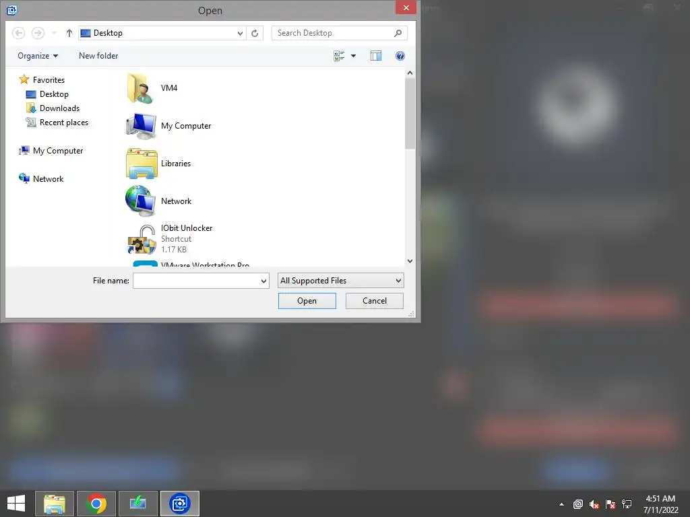Click the Back navigation arrow
The width and height of the screenshot is (690, 517).
[x=18, y=33]
